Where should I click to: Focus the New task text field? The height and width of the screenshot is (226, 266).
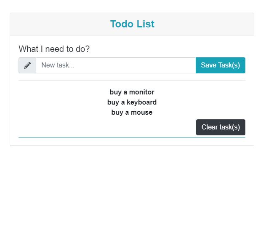pos(116,65)
